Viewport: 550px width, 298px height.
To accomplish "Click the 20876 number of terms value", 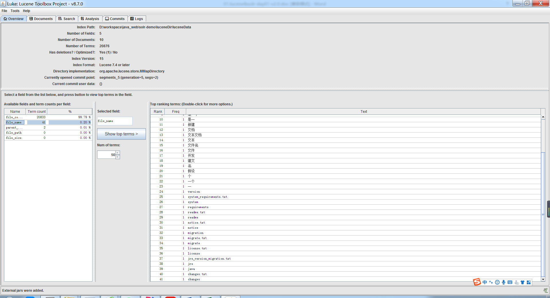I will tap(104, 46).
